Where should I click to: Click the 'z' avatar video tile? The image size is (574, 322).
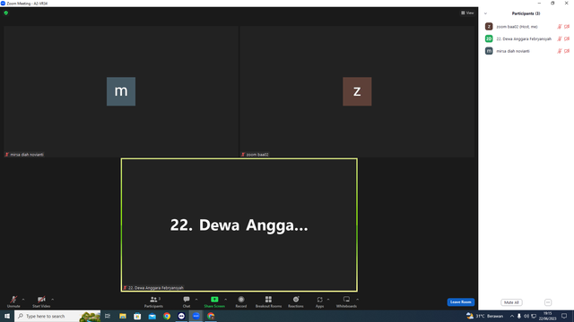pyautogui.click(x=357, y=91)
